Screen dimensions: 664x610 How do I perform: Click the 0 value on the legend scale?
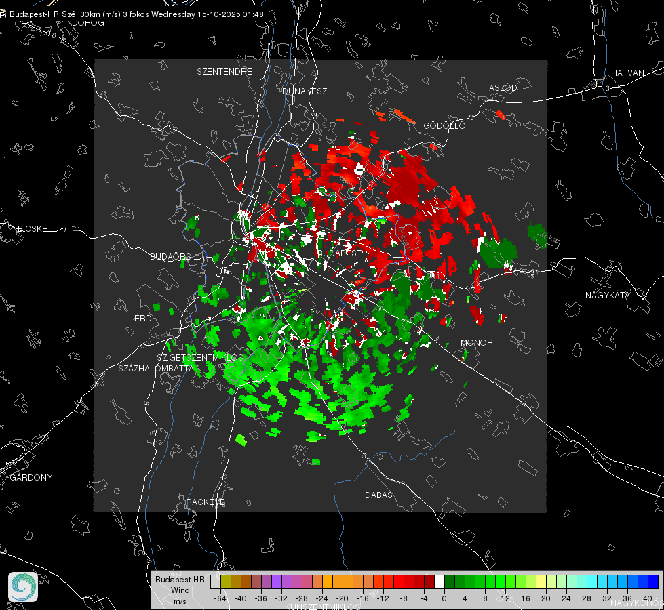(x=444, y=598)
